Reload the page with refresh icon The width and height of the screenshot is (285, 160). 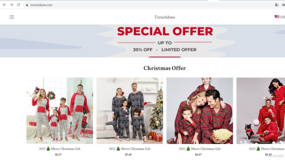coord(19,5)
